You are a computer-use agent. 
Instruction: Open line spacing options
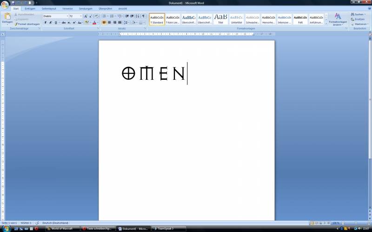[126, 22]
